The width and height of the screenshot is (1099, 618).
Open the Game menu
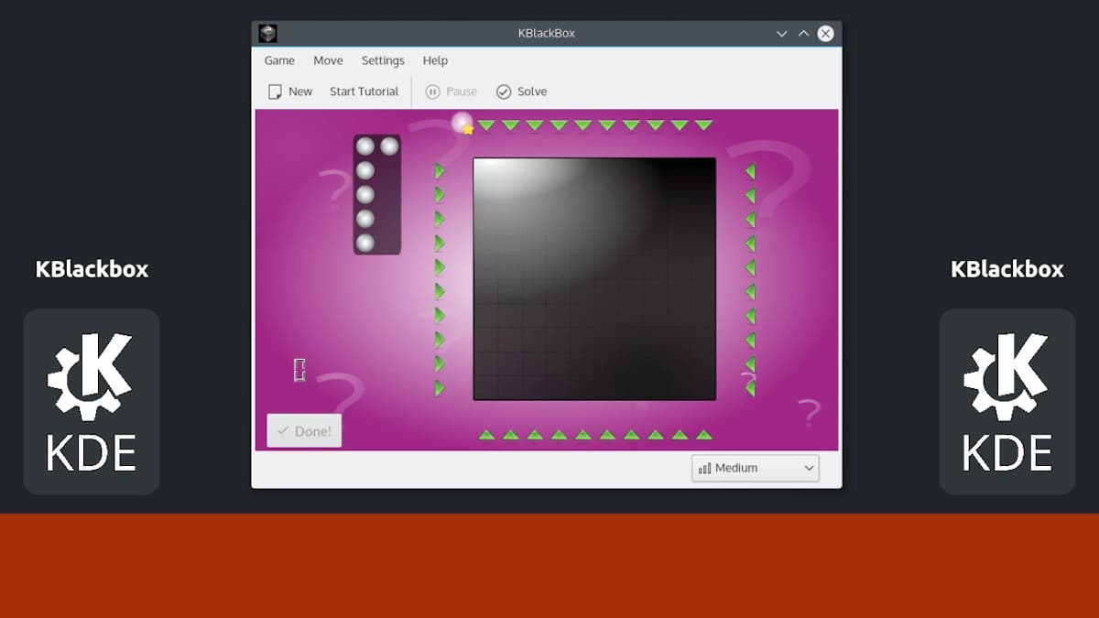pos(279,60)
